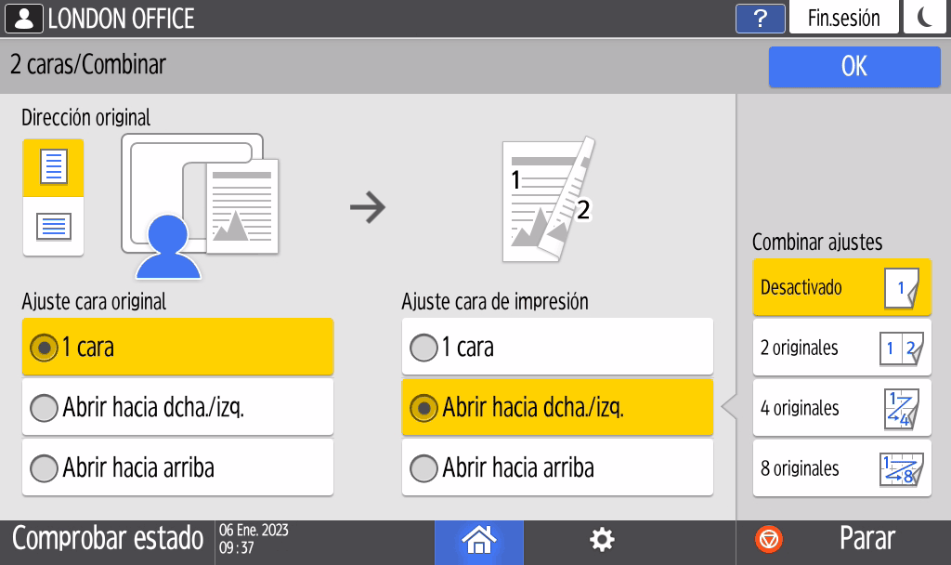This screenshot has width=951, height=565.
Task: Set print side to '1 cara'
Action: click(557, 348)
